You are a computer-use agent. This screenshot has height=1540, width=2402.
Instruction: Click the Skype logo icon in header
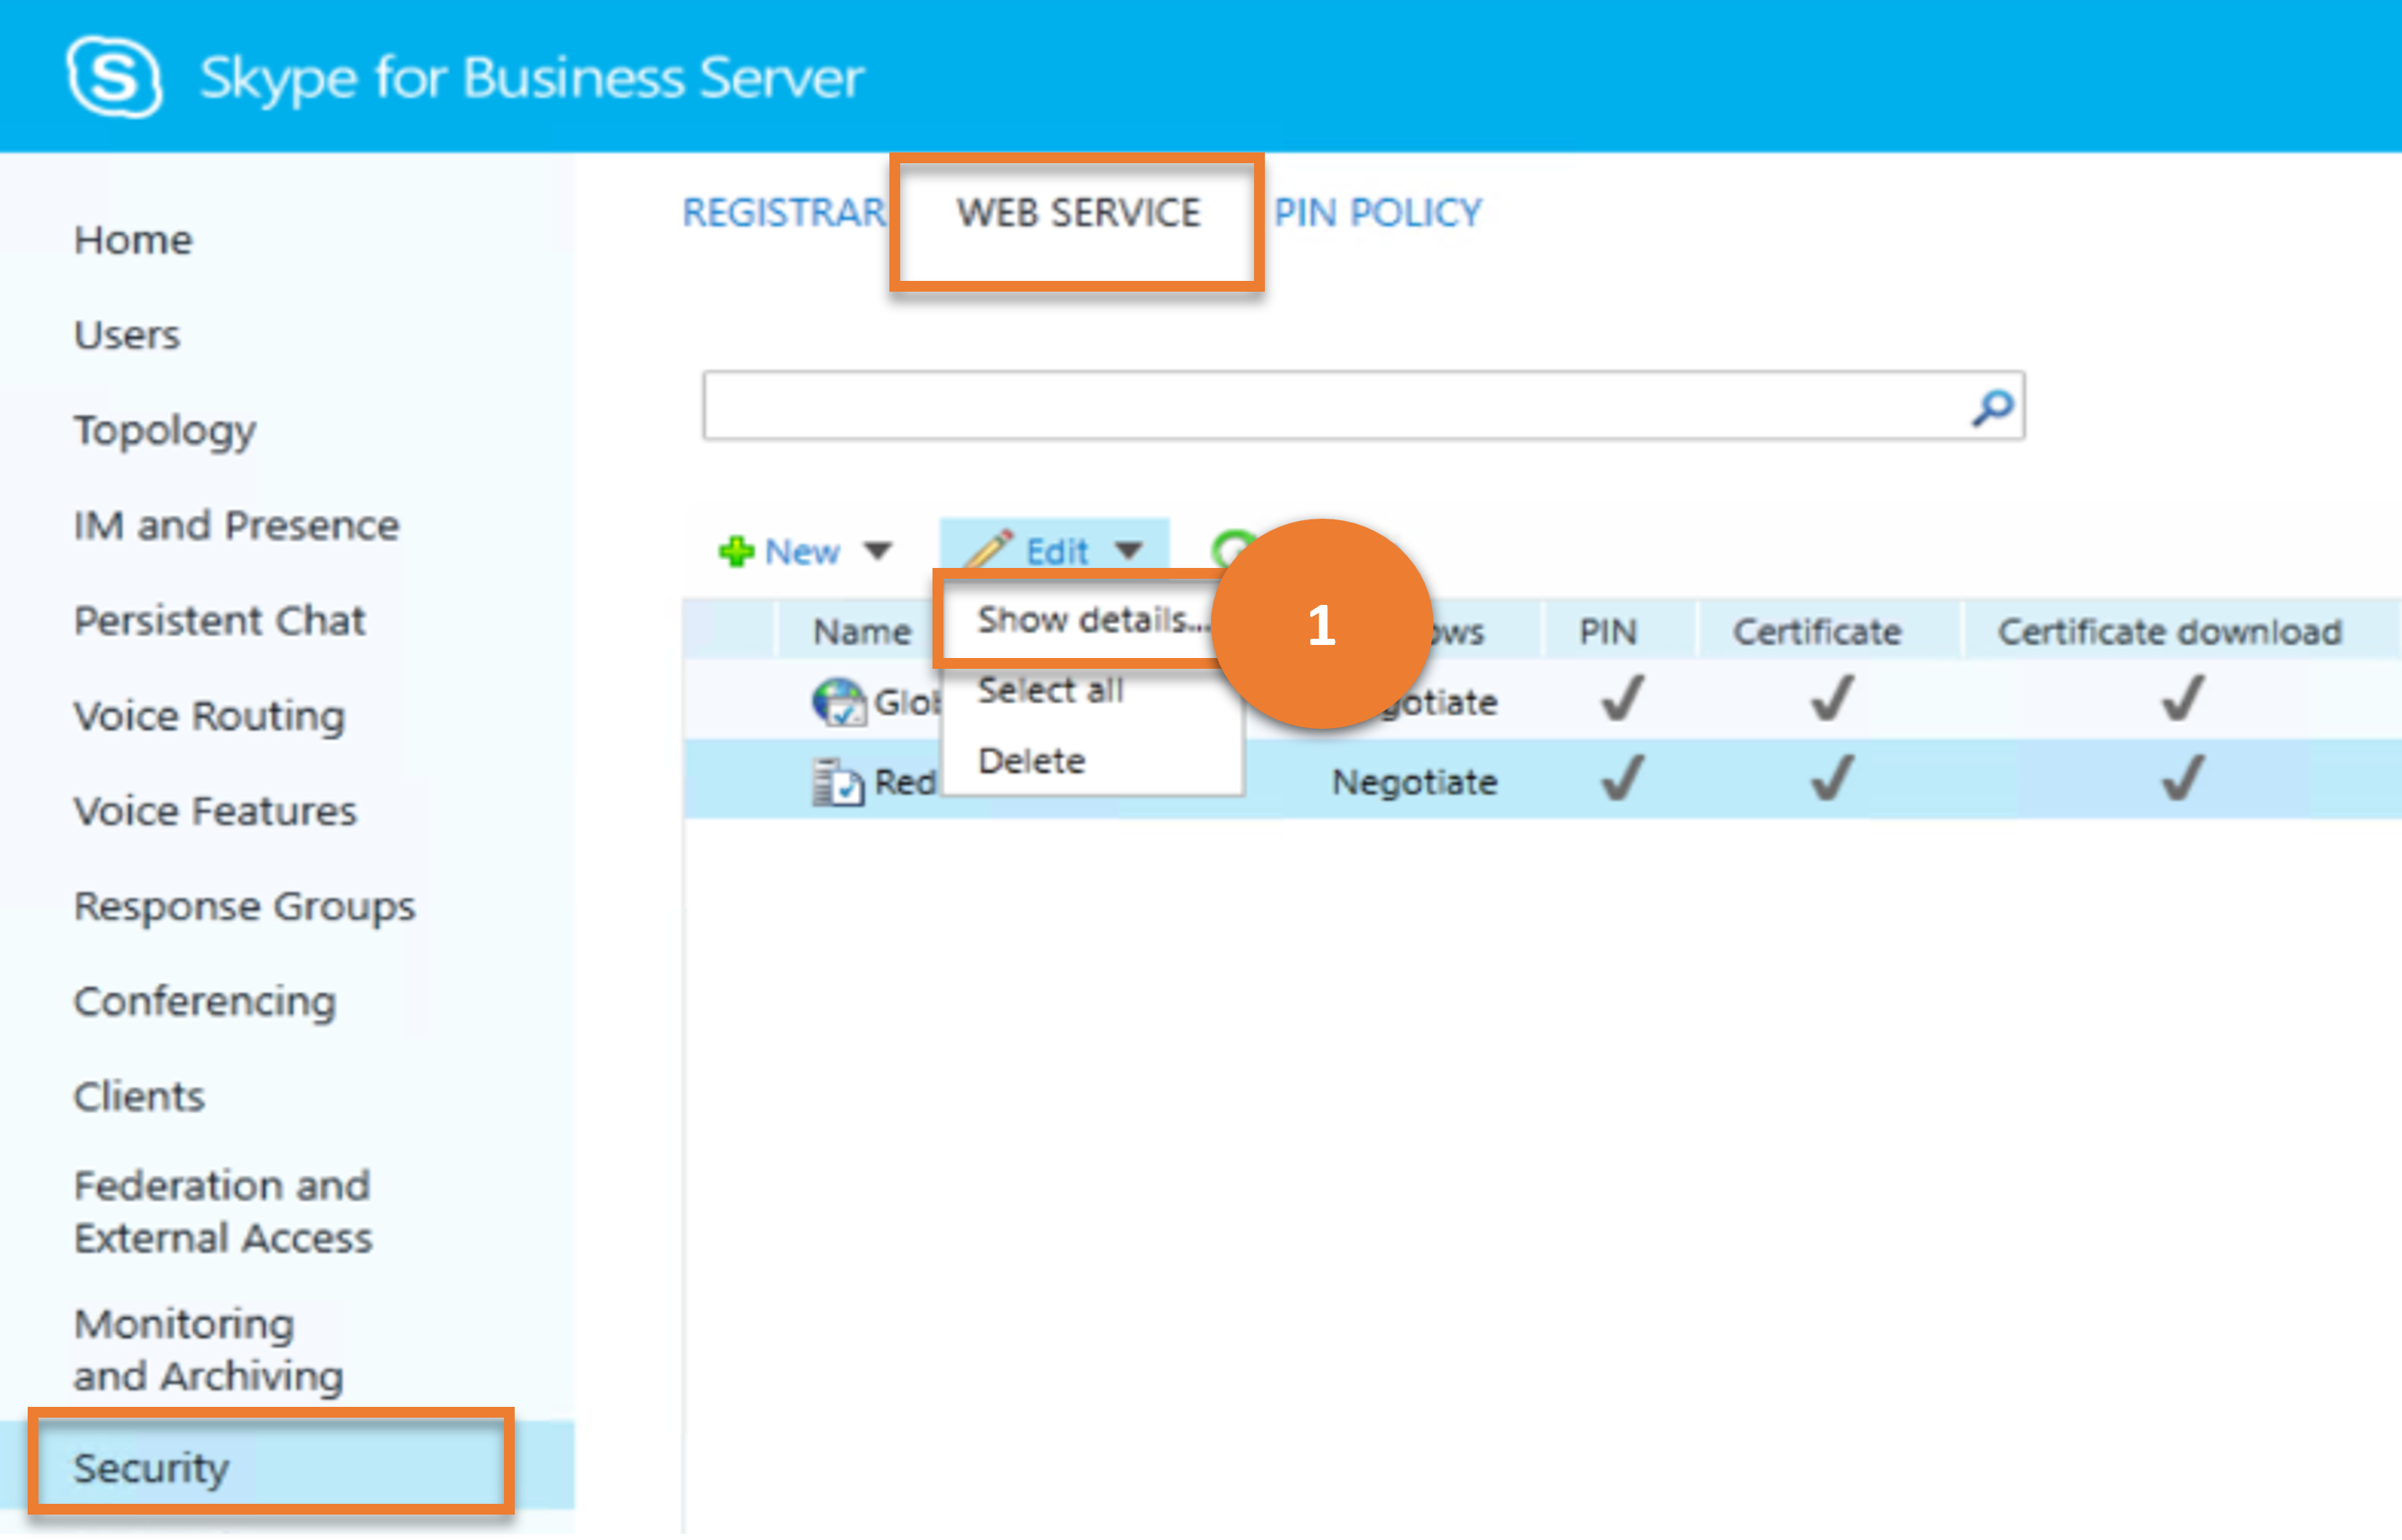114,77
